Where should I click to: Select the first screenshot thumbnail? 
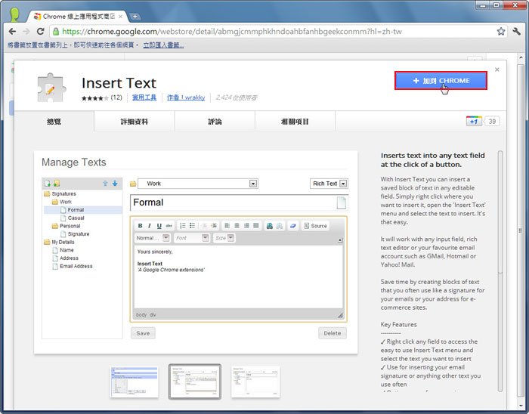pyautogui.click(x=135, y=382)
